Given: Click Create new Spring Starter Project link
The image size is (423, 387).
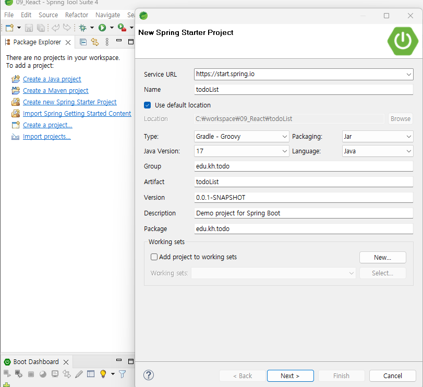Looking at the screenshot, I should [69, 102].
